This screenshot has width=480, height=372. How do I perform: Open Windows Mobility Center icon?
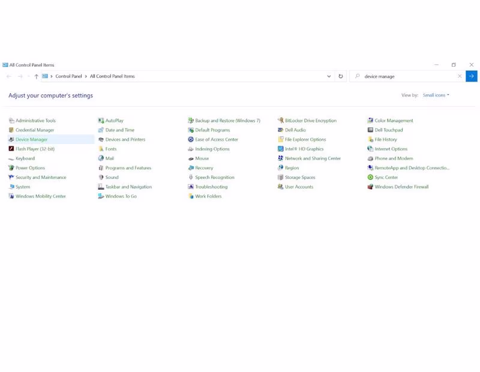[11, 196]
